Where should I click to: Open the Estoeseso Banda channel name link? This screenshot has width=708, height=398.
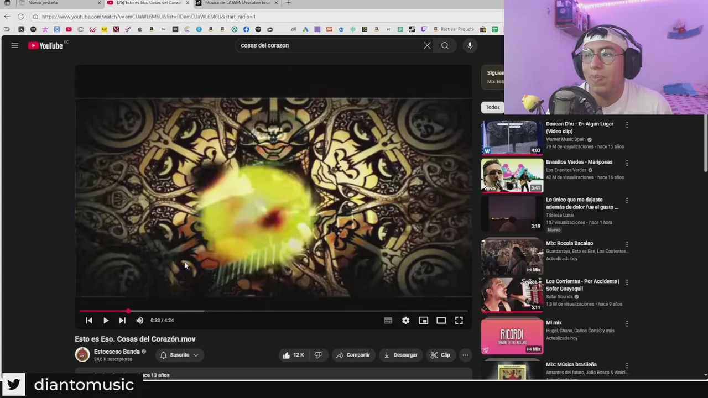click(x=117, y=352)
